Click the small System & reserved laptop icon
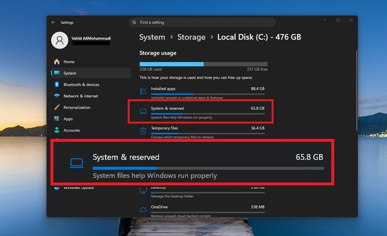 coord(143,112)
